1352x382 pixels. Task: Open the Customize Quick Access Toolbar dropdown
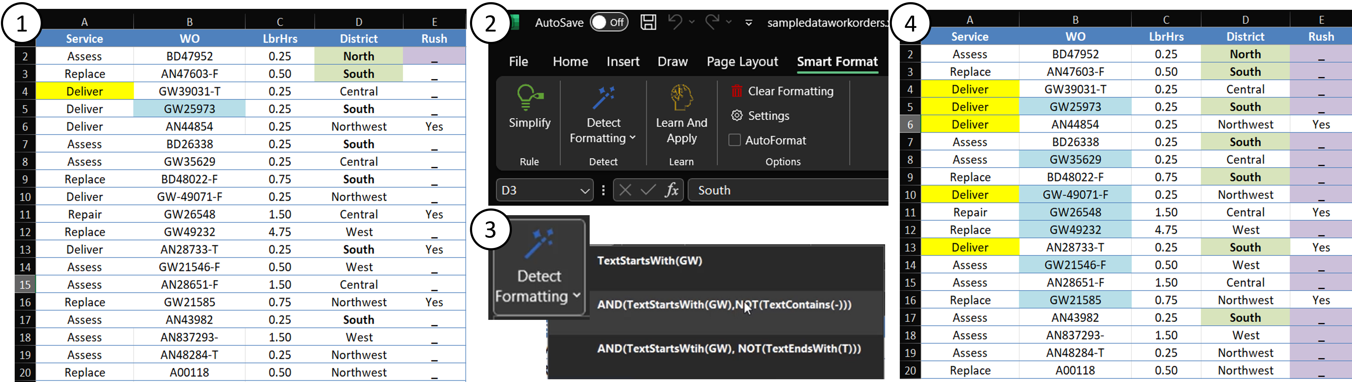pyautogui.click(x=749, y=23)
